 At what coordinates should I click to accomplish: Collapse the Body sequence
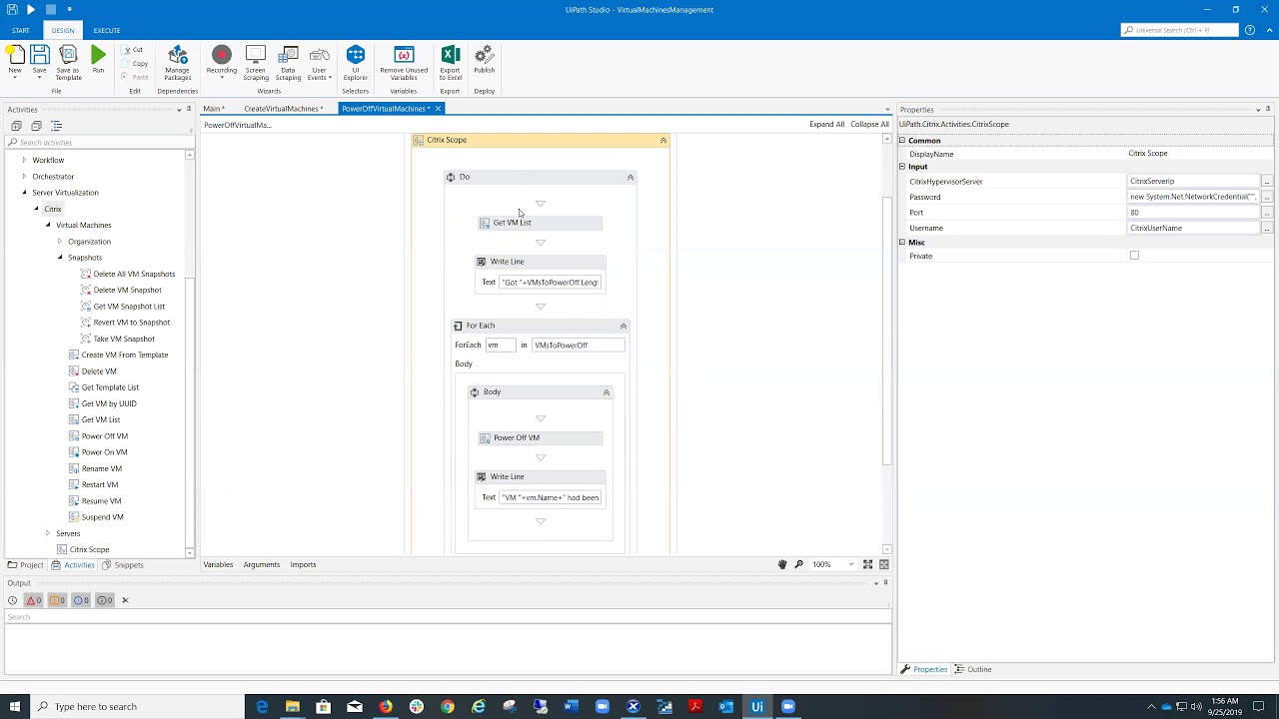click(606, 393)
